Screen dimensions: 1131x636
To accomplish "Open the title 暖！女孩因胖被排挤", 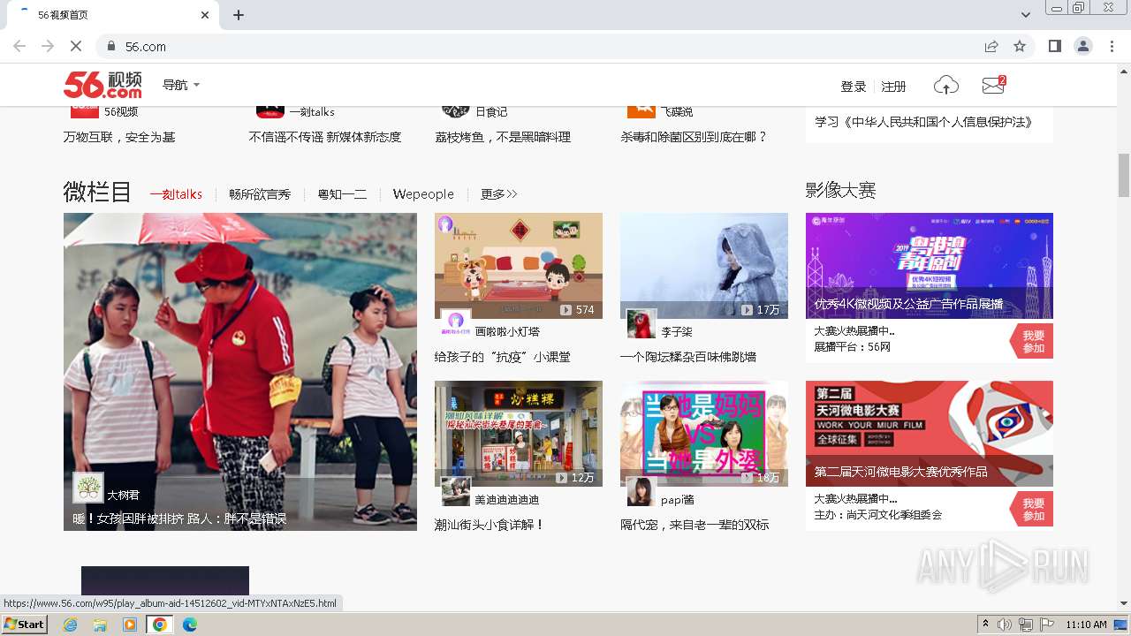I will tap(179, 519).
